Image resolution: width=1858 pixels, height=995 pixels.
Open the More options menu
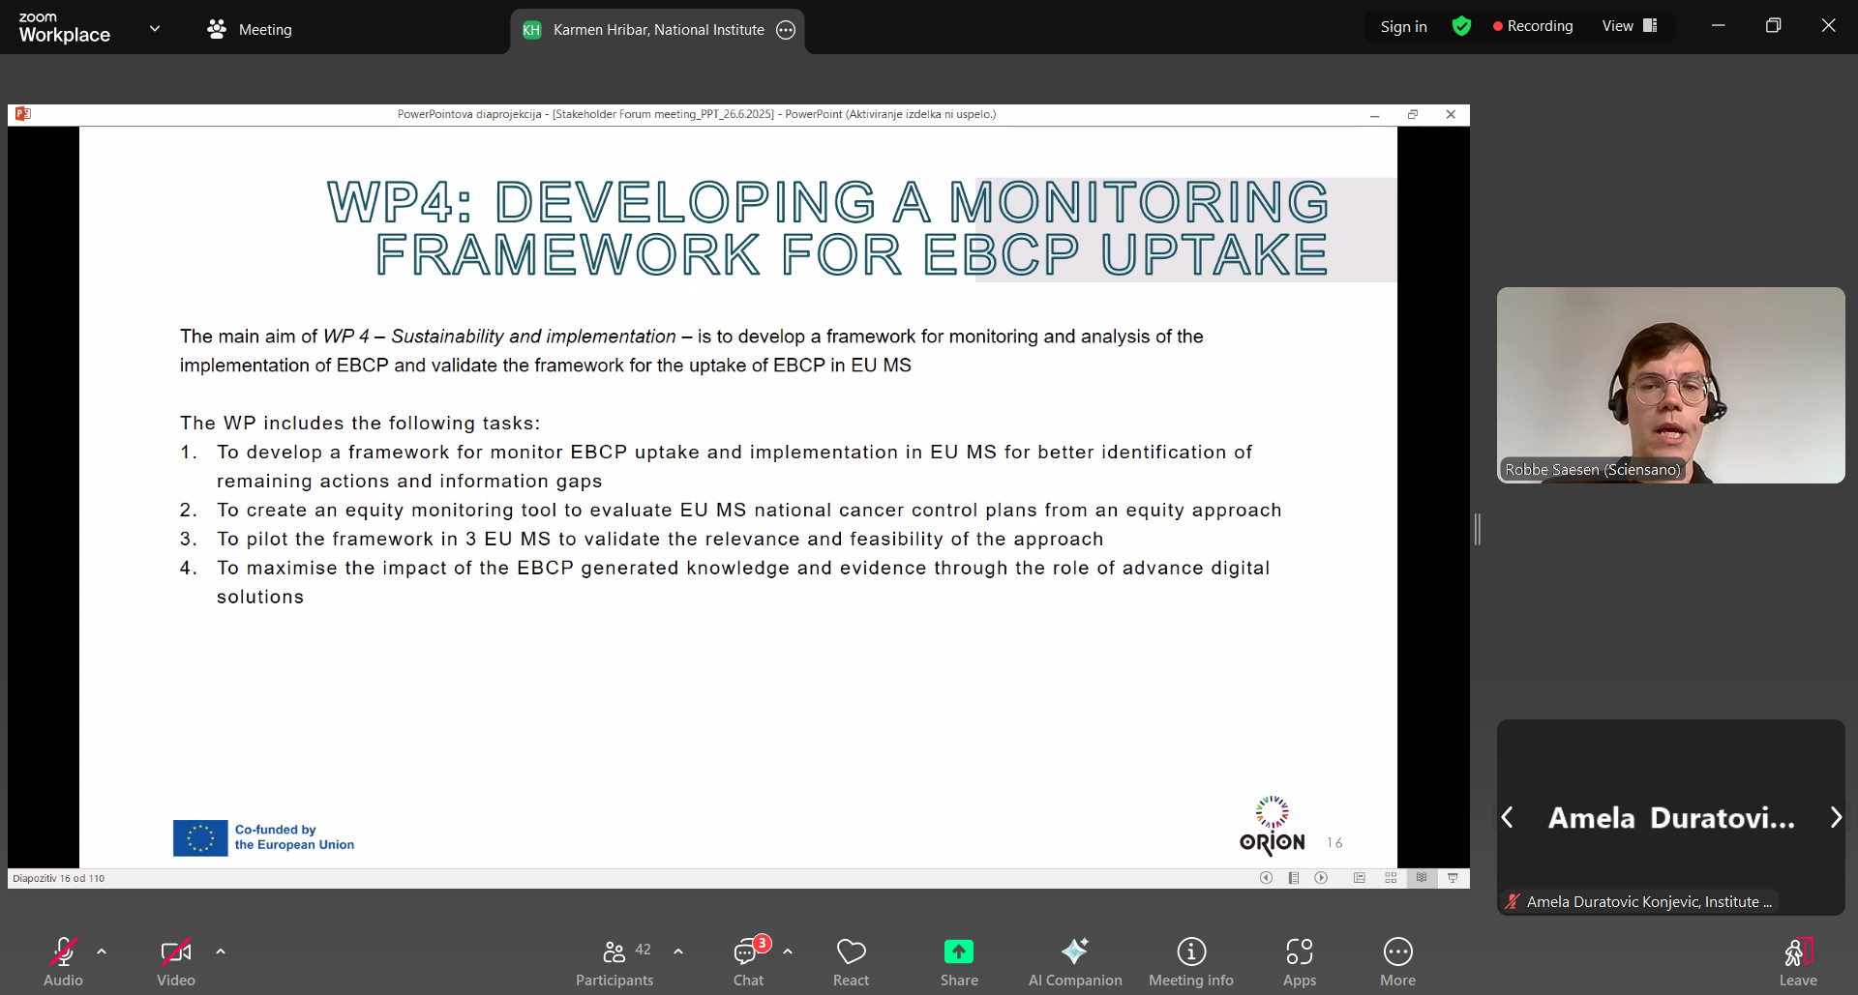point(1397,961)
